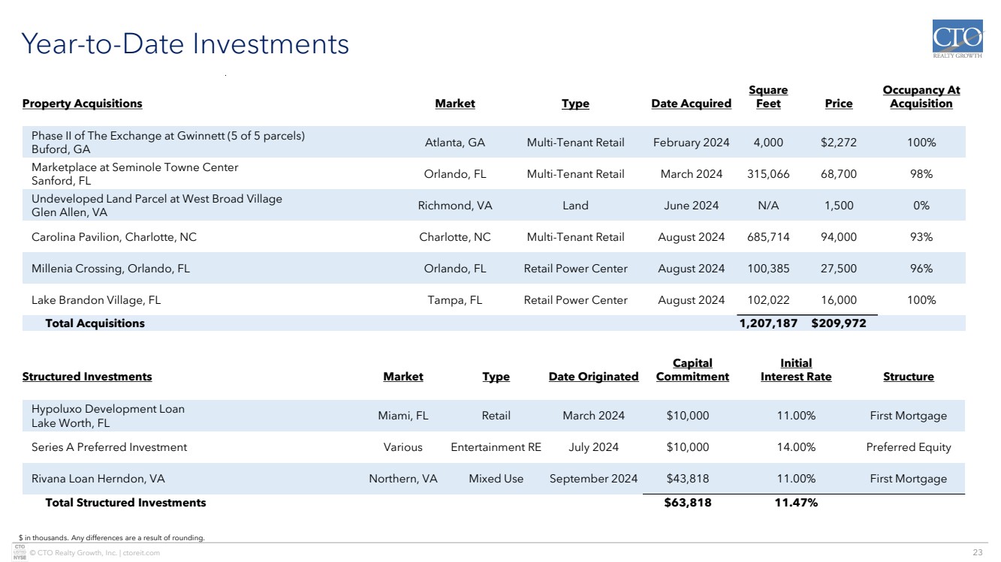Click '102,022' square feet value

tap(768, 300)
